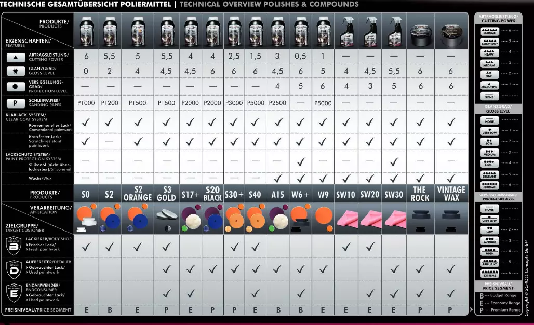Screen dimensions: 534x325
Task: Click the pink cloth application icon under SW10
Action: click(347, 219)
